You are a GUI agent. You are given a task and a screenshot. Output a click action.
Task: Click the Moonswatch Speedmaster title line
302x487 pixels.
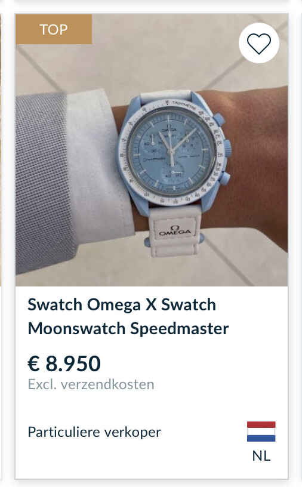pos(128,328)
